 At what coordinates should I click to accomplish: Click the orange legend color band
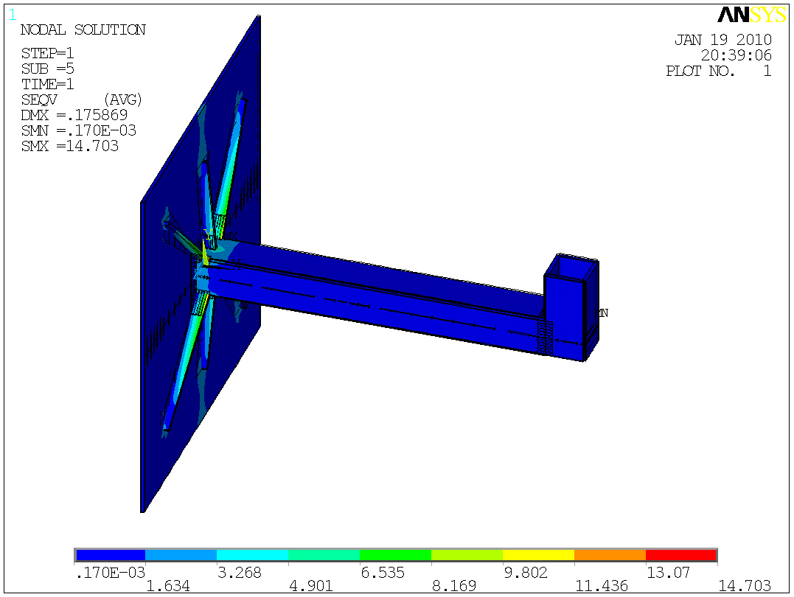[x=610, y=556]
